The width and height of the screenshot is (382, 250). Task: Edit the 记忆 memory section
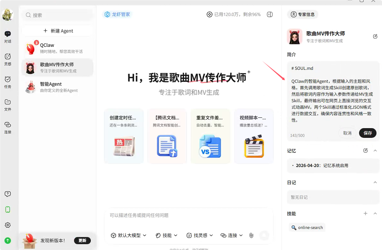(x=365, y=150)
